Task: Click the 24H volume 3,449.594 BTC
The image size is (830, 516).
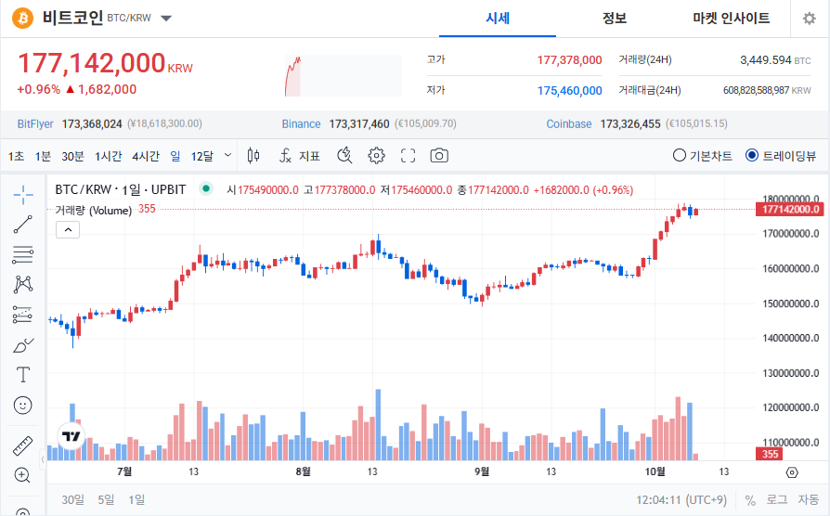Action: [x=775, y=59]
